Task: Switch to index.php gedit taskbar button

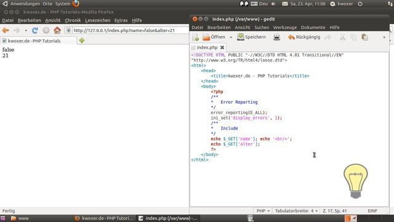Action: tap(168, 218)
